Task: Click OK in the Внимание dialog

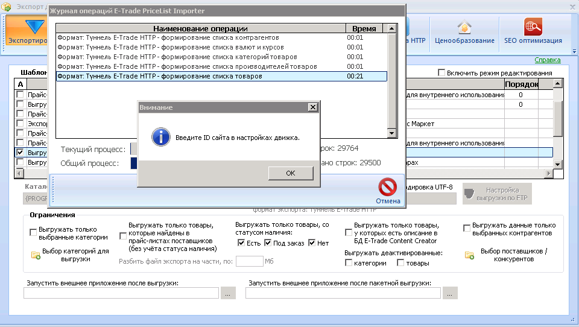Action: tap(291, 173)
